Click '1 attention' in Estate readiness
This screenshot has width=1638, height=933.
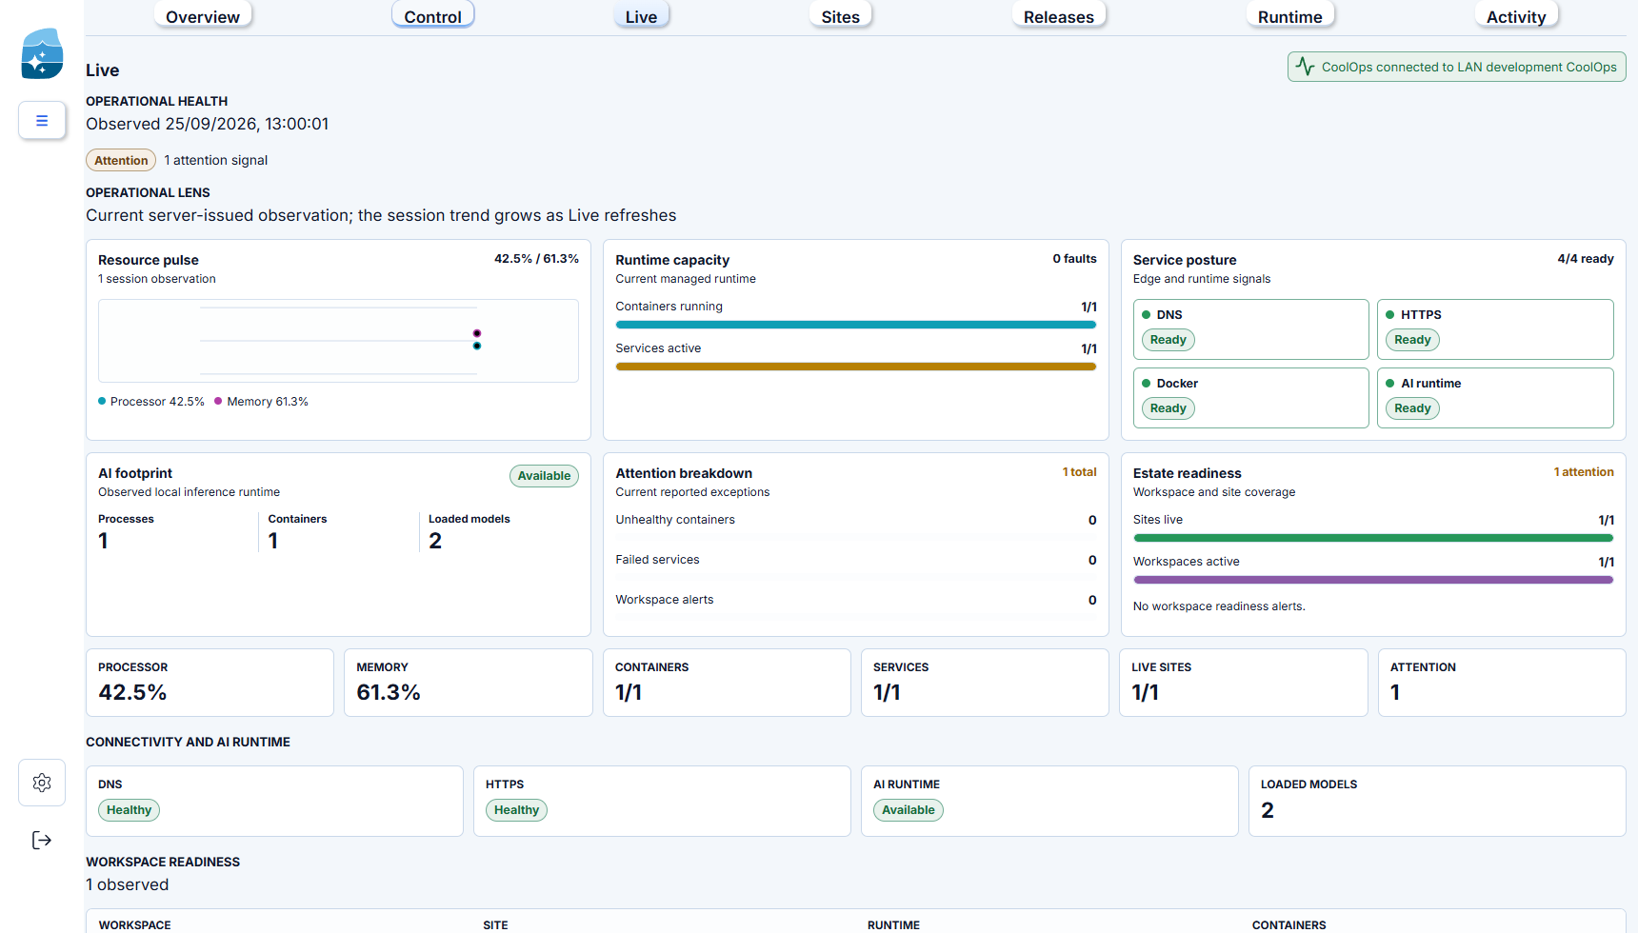[x=1584, y=472]
